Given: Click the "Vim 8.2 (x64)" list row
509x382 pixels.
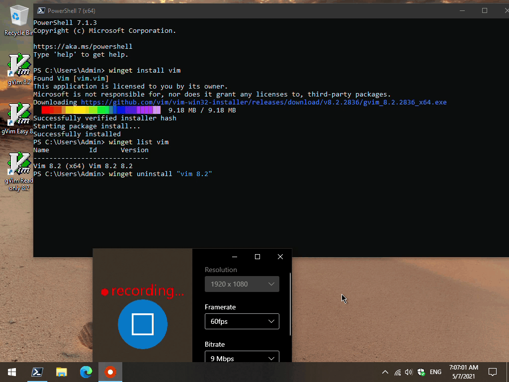Looking at the screenshot, I should click(x=83, y=166).
